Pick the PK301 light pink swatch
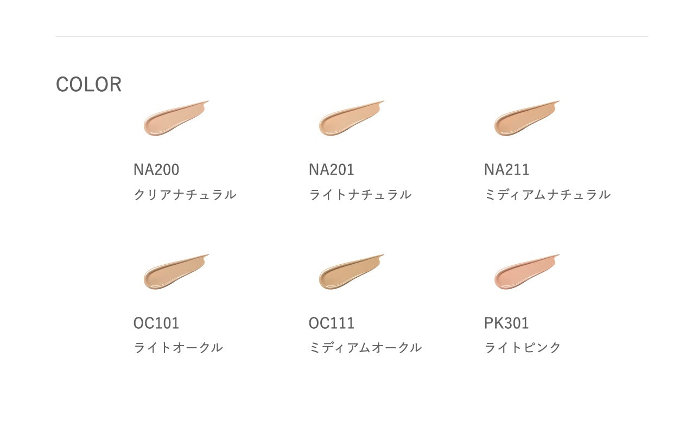This screenshot has height=421, width=673. tap(526, 272)
